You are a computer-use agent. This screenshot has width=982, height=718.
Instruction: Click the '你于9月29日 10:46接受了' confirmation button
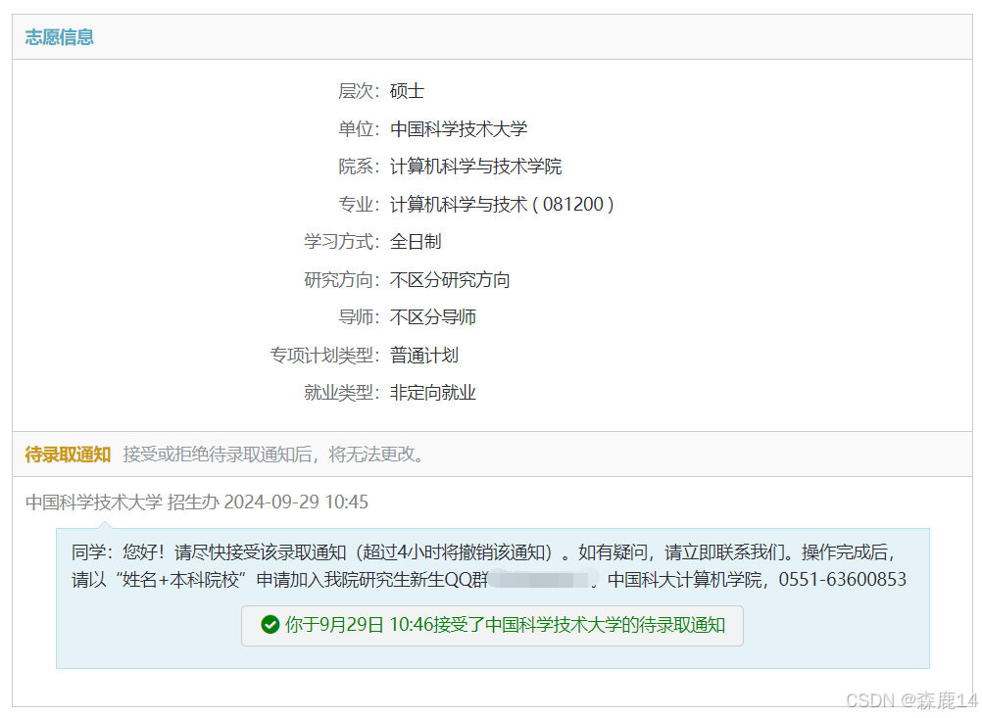[492, 625]
